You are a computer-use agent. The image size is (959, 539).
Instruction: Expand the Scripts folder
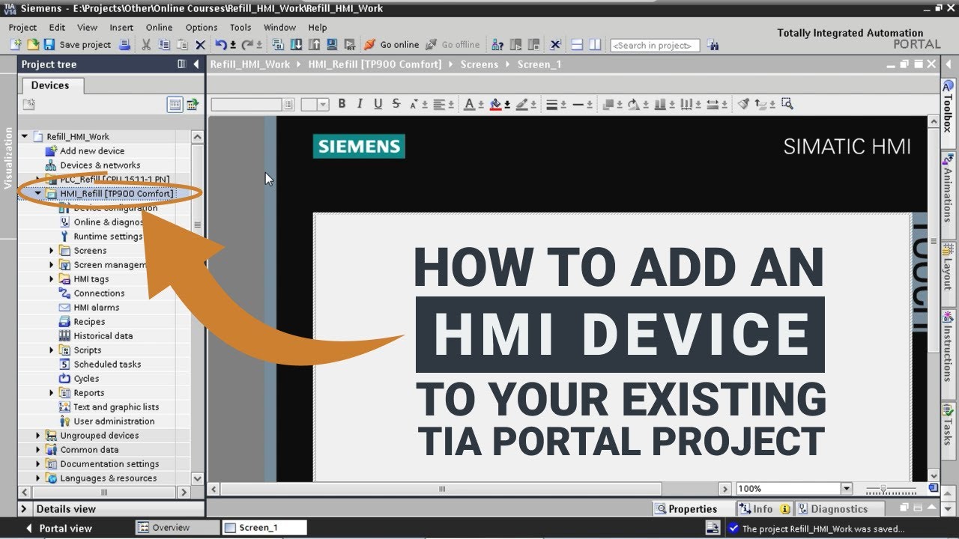52,350
